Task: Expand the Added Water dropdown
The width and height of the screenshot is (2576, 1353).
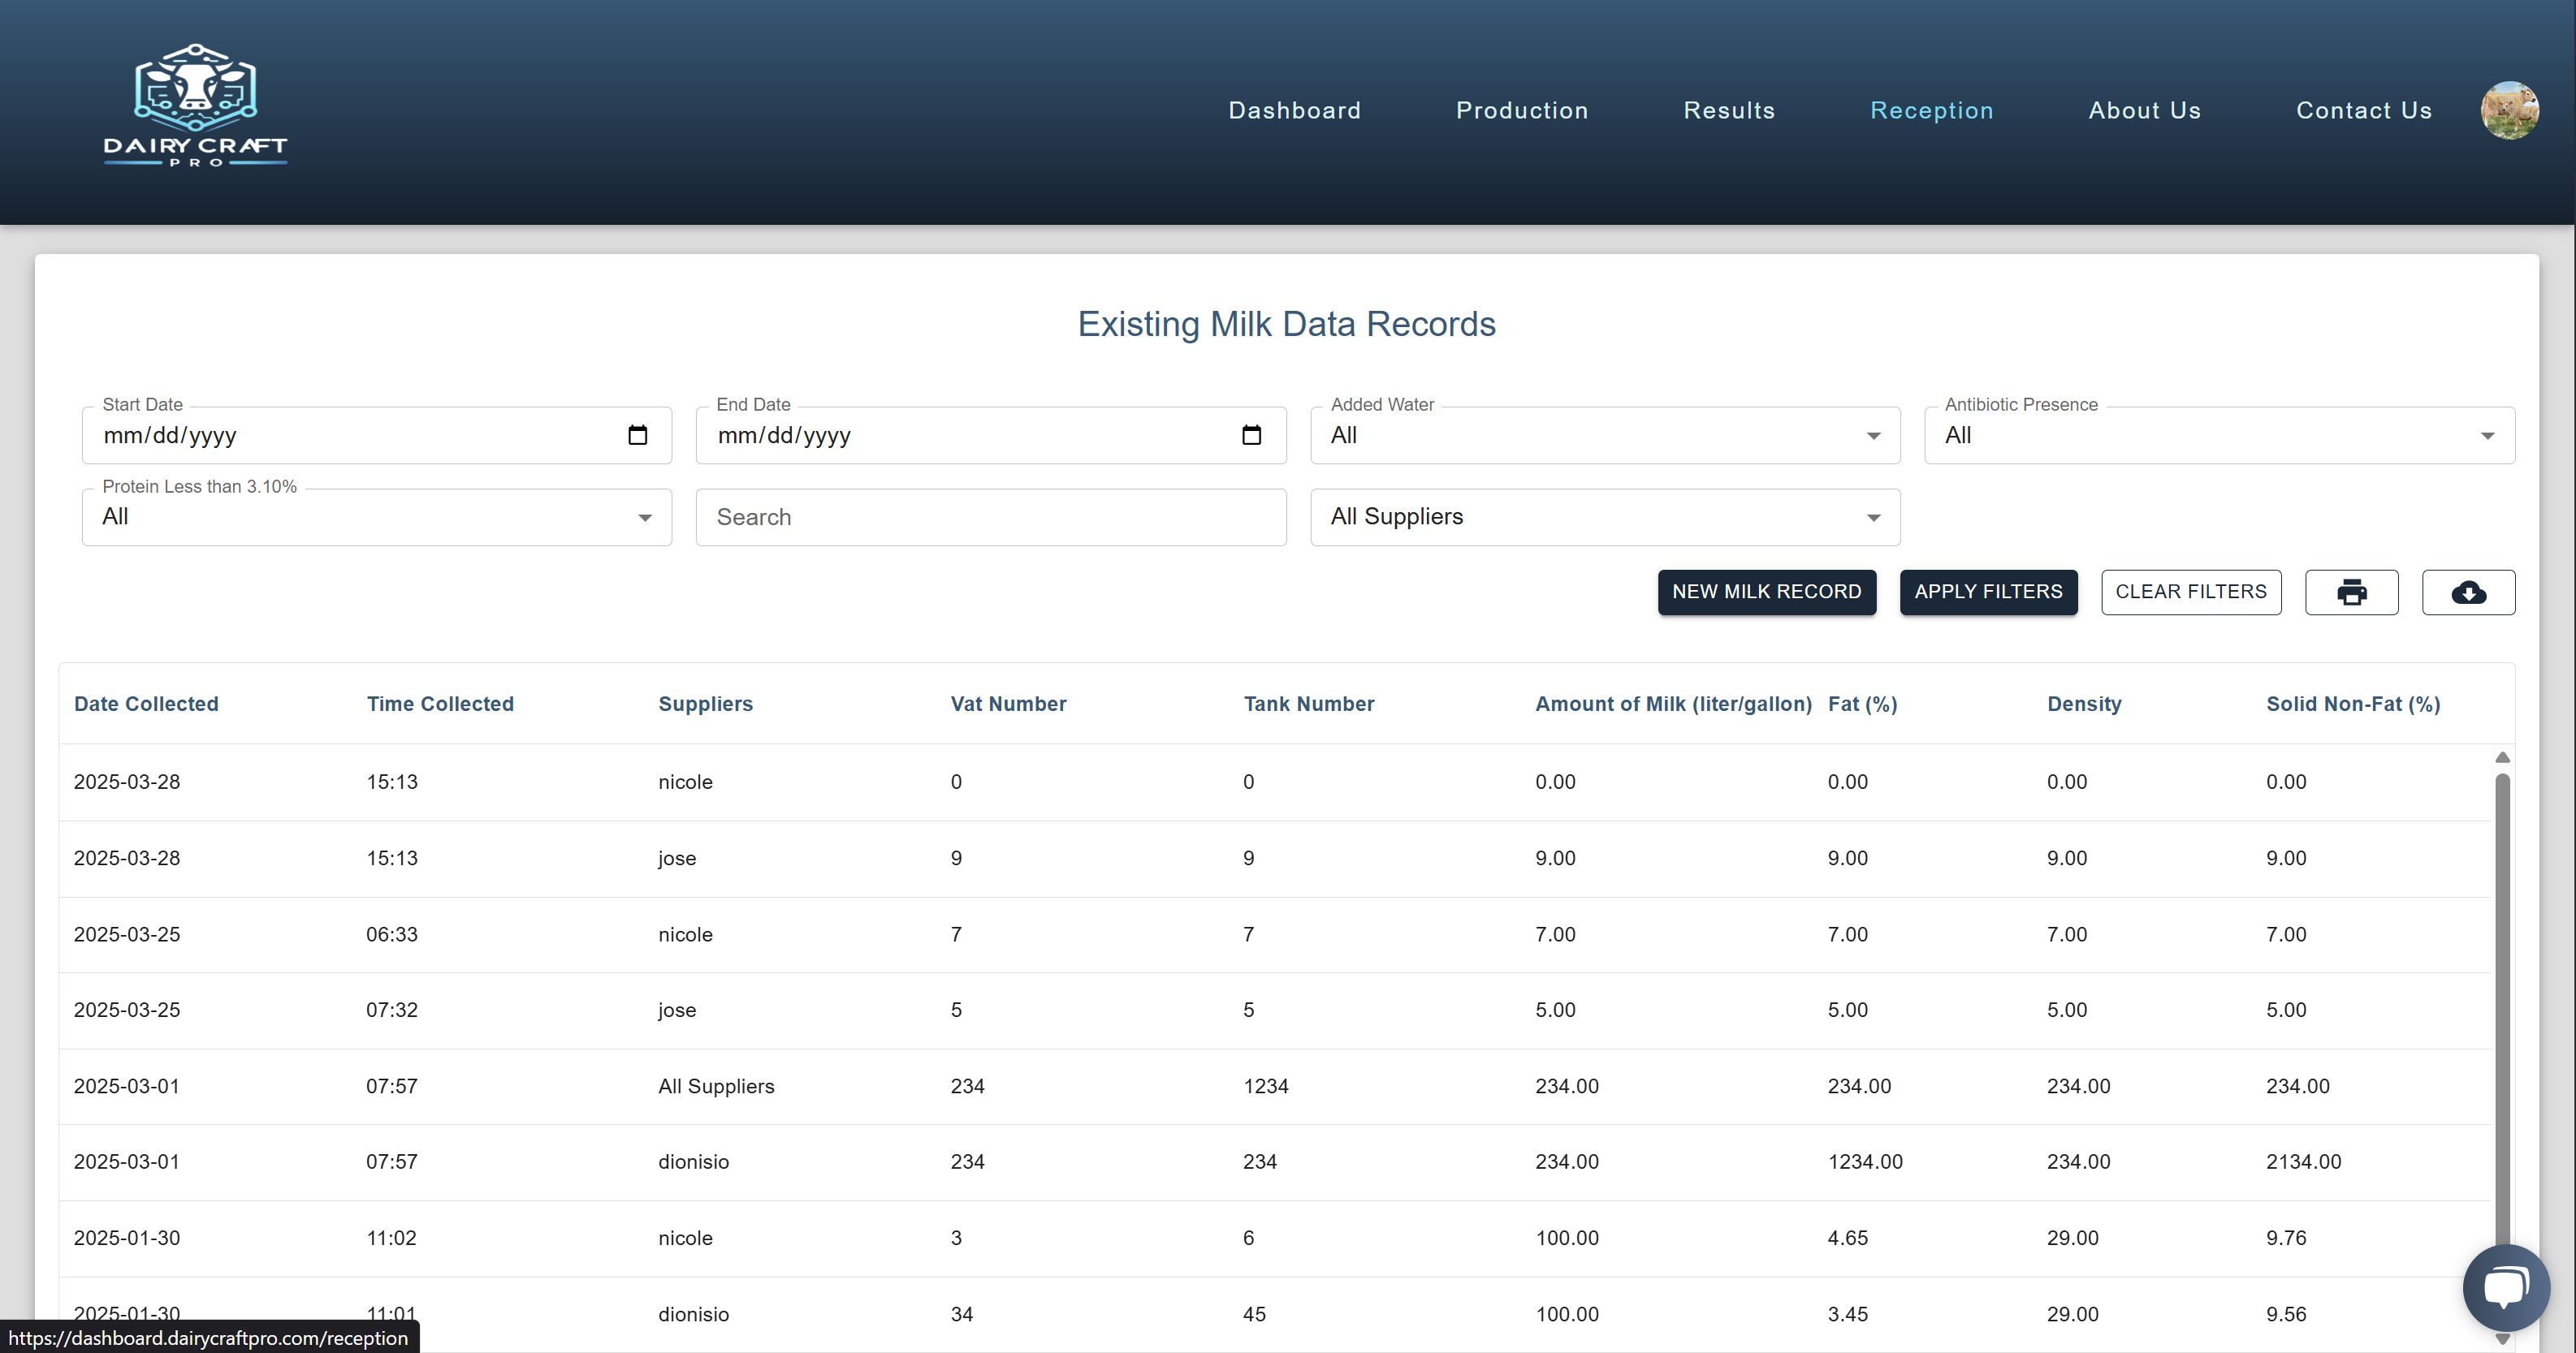Action: [x=1604, y=436]
